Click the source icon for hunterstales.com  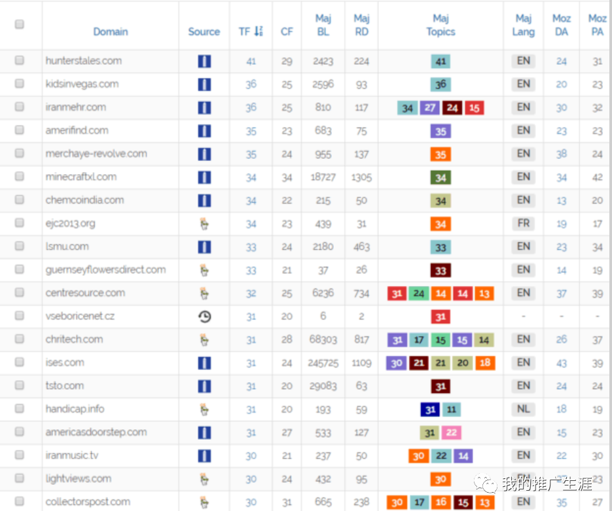coord(204,62)
